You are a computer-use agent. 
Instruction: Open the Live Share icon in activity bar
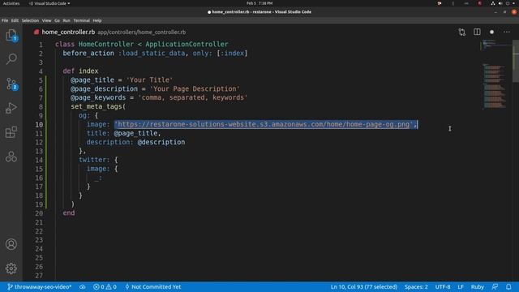11,157
